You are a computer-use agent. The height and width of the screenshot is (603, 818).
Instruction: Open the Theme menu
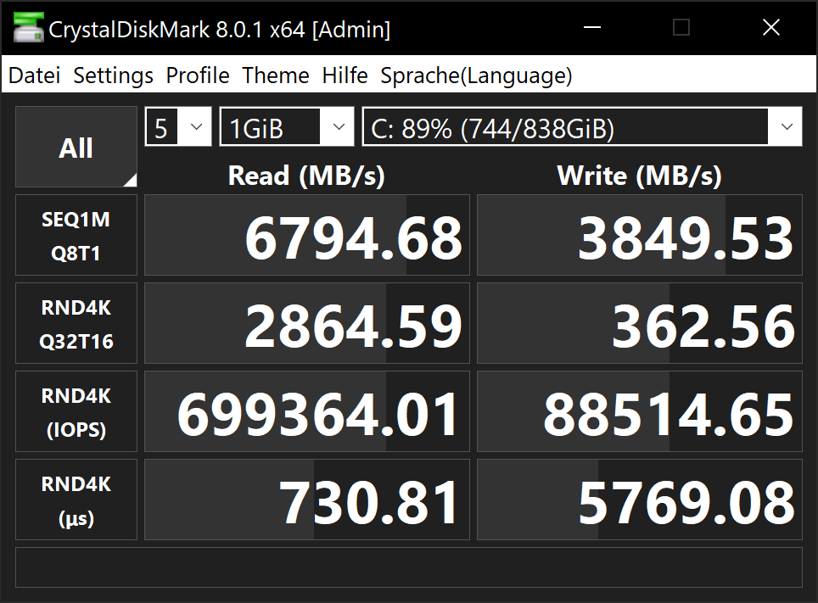coord(276,75)
